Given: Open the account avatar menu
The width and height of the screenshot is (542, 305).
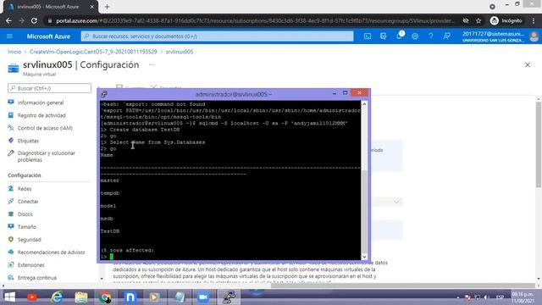Looking at the screenshot, I should [534, 36].
